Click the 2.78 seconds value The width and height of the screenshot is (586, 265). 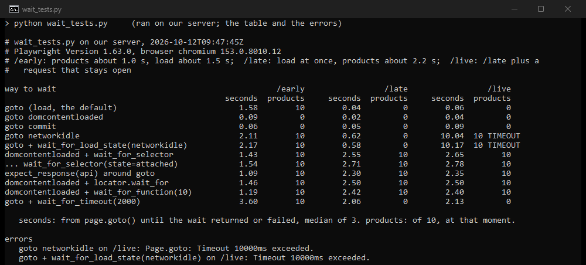pos(455,164)
